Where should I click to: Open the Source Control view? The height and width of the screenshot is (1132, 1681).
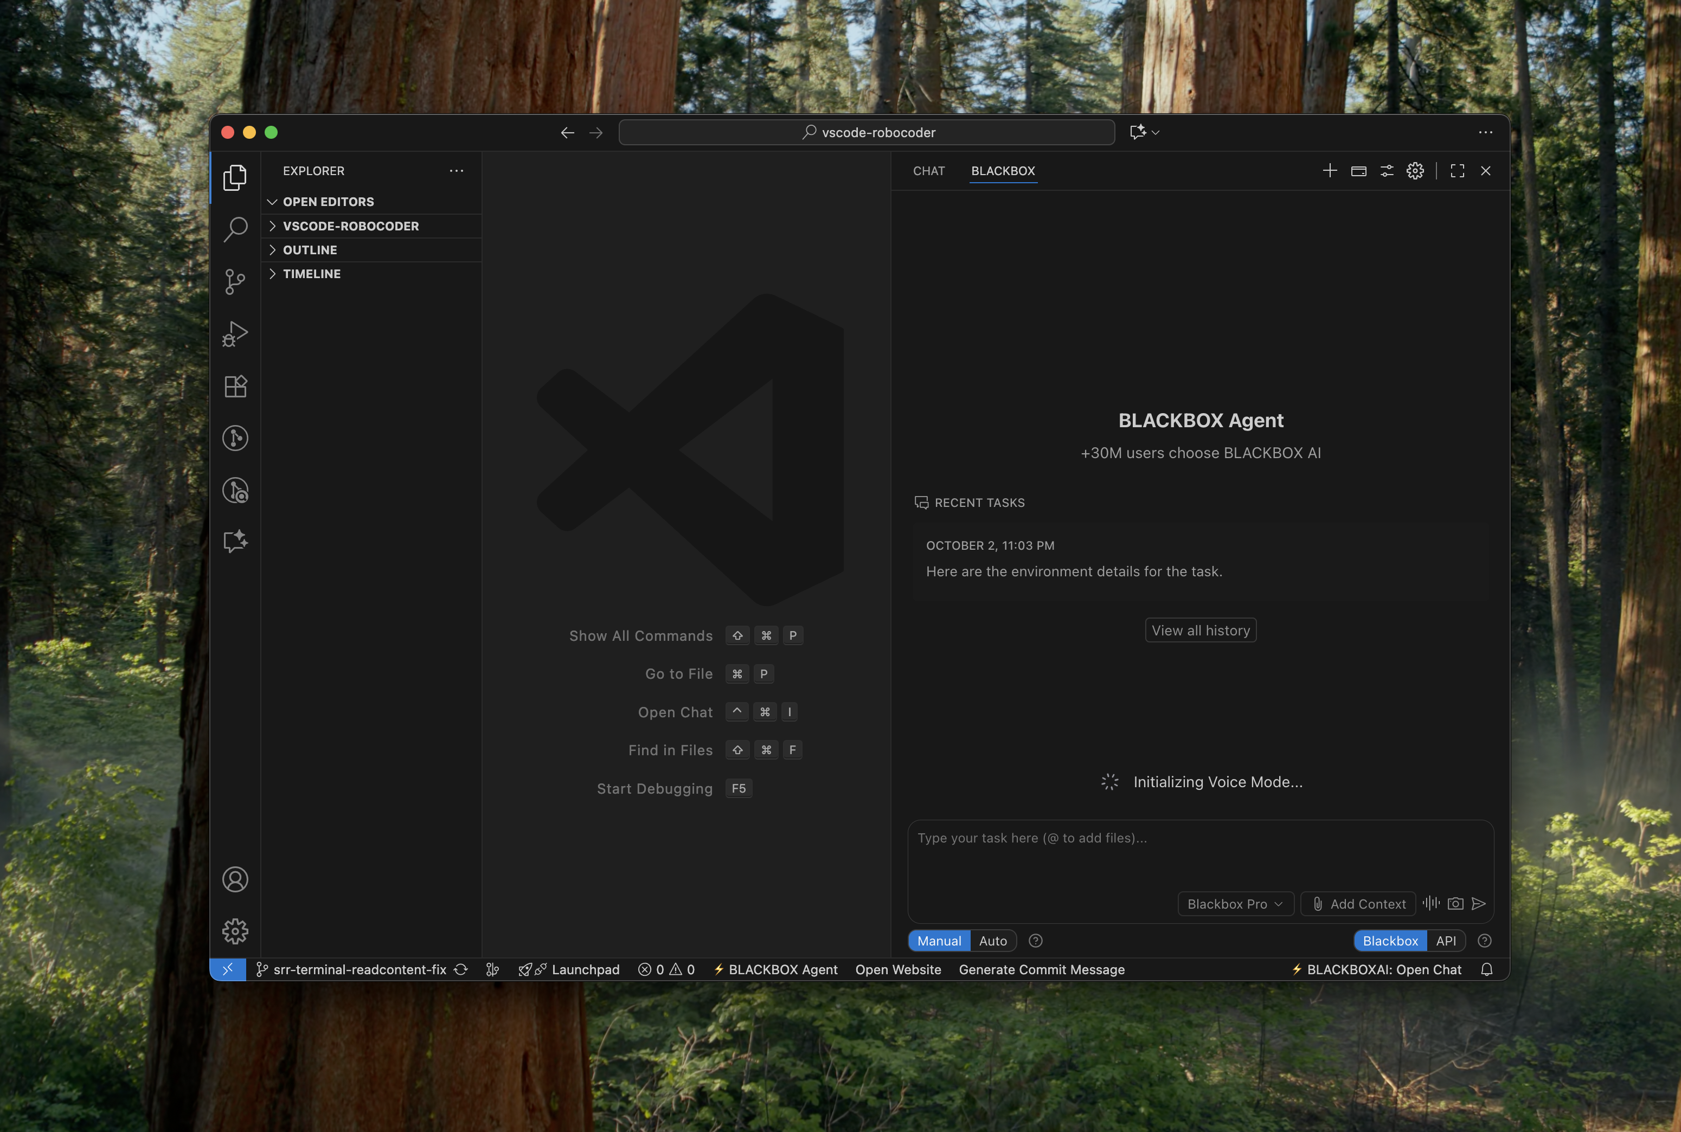click(235, 281)
